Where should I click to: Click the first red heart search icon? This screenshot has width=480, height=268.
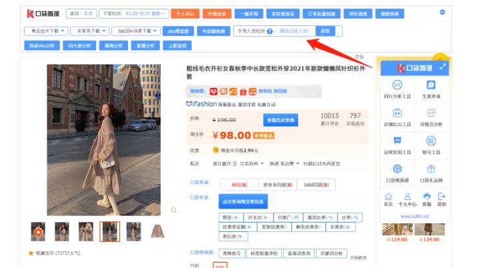(213, 91)
